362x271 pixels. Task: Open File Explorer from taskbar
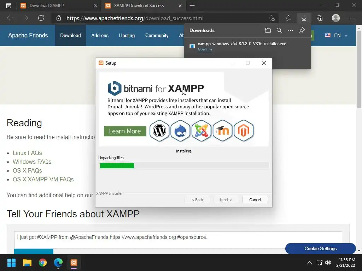pyautogui.click(x=27, y=263)
